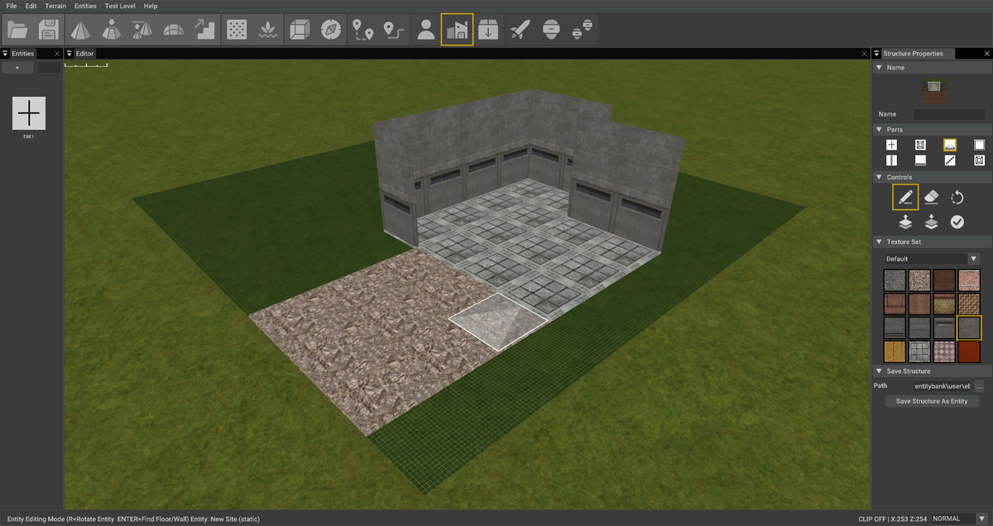The width and height of the screenshot is (993, 526).
Task: Select the waypoint path tool
Action: pos(393,30)
